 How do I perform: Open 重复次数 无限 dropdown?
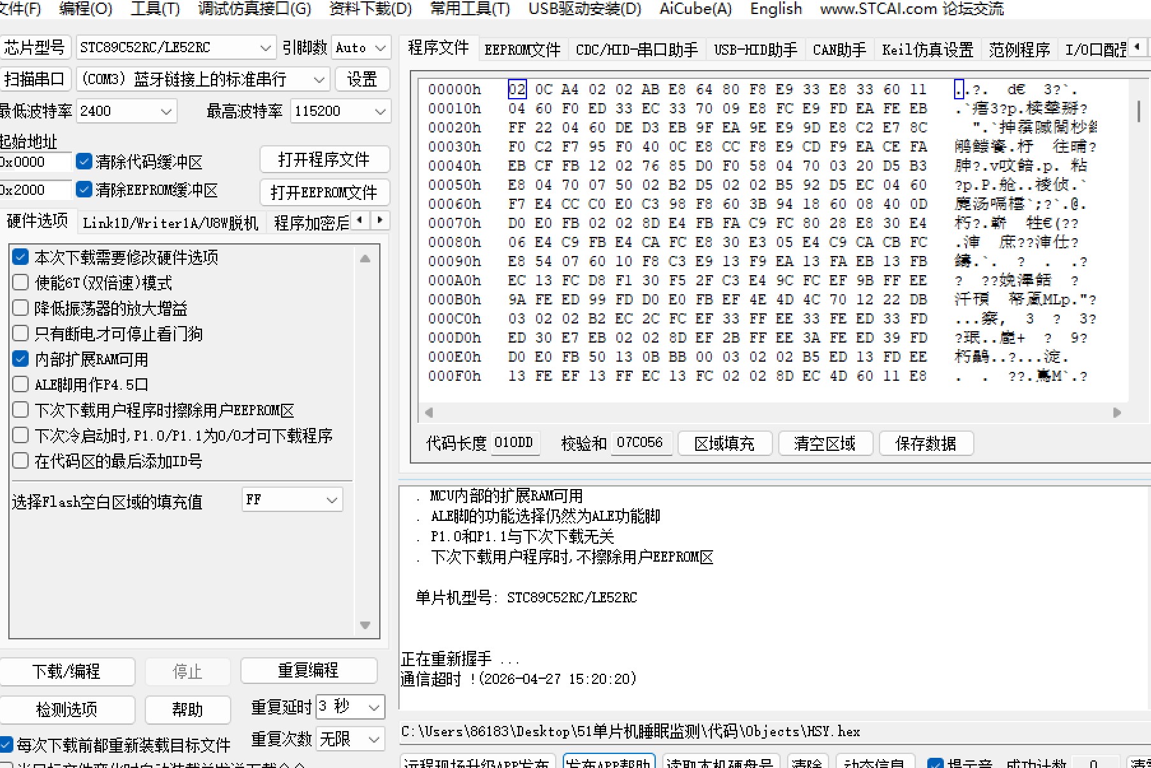[x=350, y=739]
